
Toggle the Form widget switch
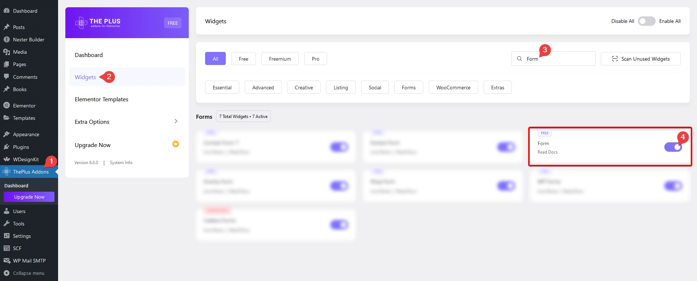coord(673,147)
